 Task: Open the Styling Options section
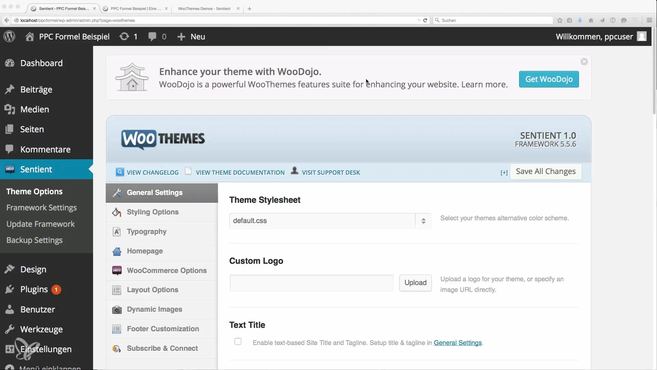coord(162,212)
